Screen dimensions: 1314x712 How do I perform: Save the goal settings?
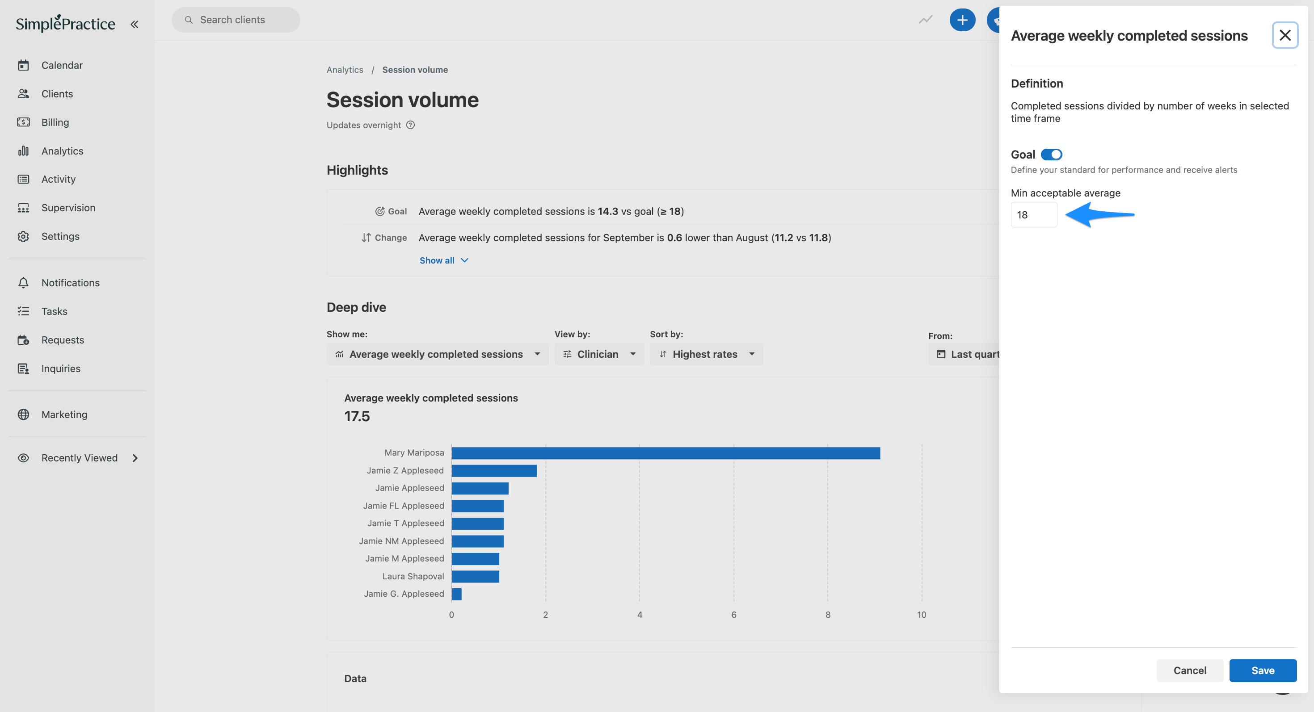click(1263, 670)
